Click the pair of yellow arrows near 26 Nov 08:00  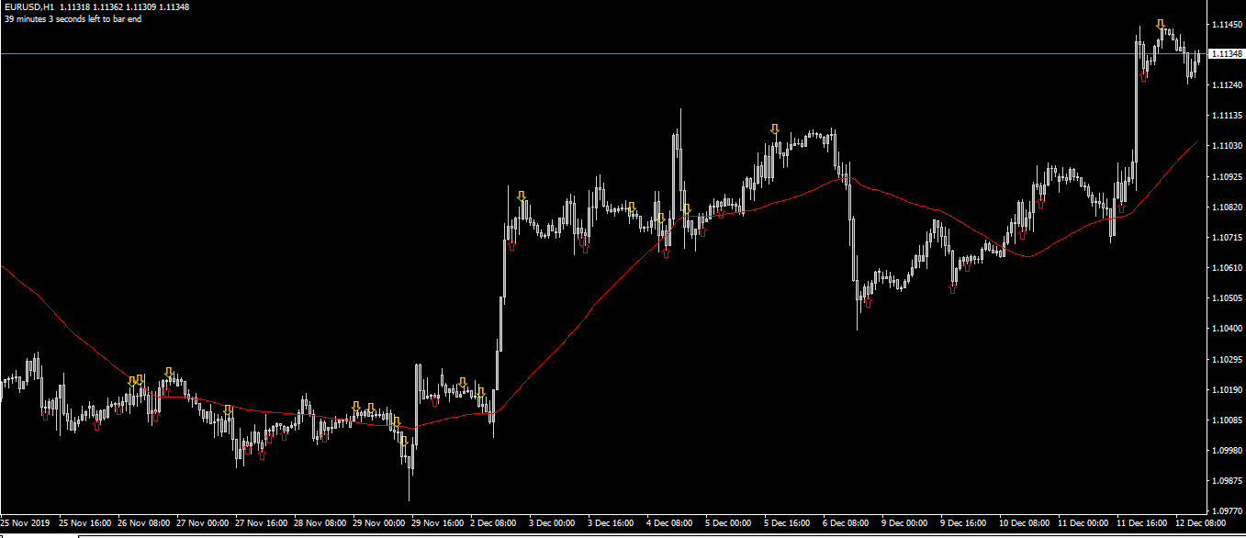[x=135, y=380]
